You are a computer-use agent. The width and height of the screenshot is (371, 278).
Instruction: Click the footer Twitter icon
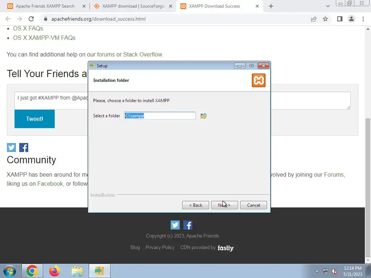point(175,225)
